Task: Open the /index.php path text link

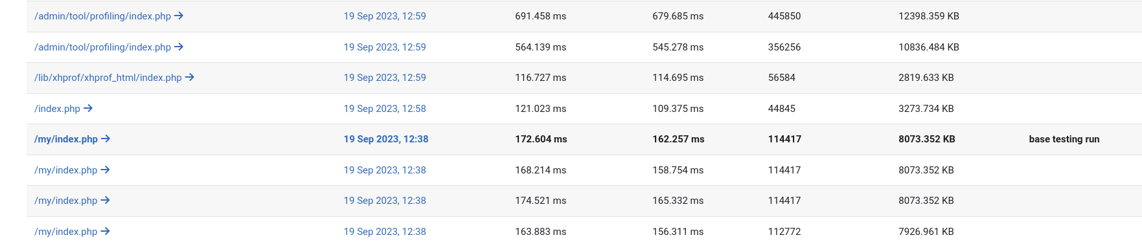Action: point(57,109)
